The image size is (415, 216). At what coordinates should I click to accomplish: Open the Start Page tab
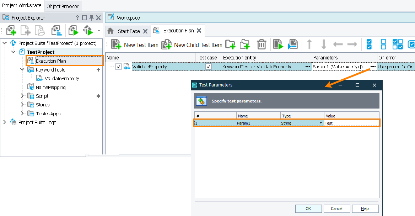click(129, 31)
